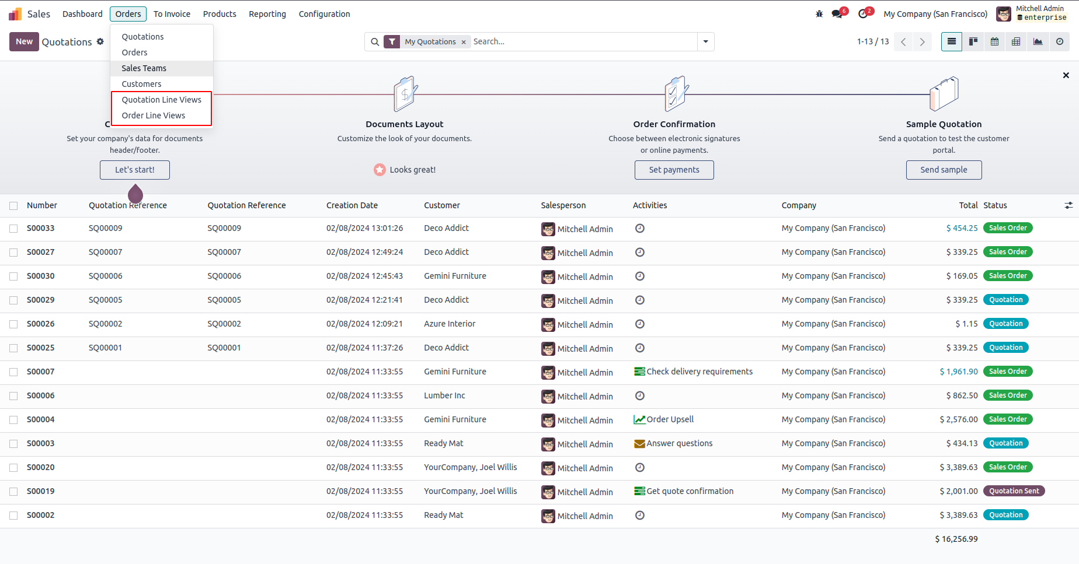Click the search magnifier icon
The image size is (1079, 564).
coord(375,42)
